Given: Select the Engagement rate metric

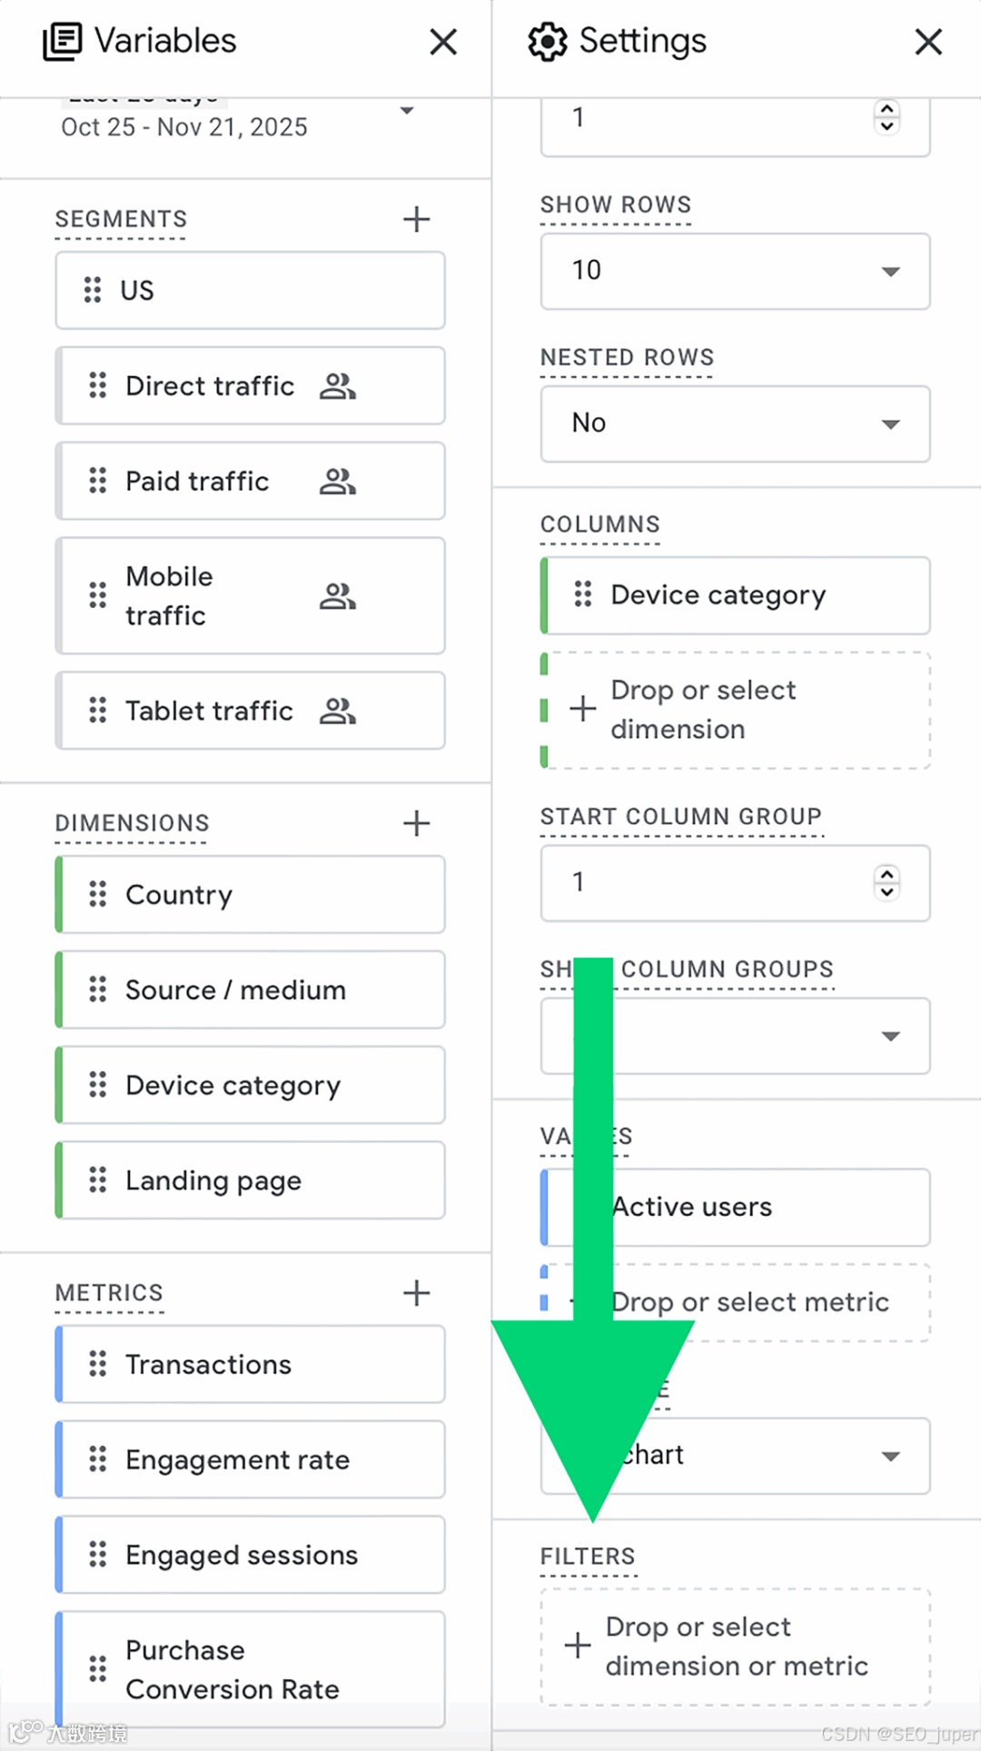Looking at the screenshot, I should (x=237, y=1459).
